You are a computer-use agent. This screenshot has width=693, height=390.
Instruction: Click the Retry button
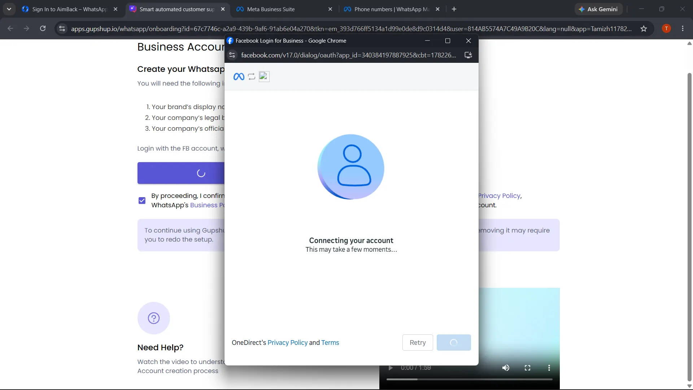(x=418, y=342)
